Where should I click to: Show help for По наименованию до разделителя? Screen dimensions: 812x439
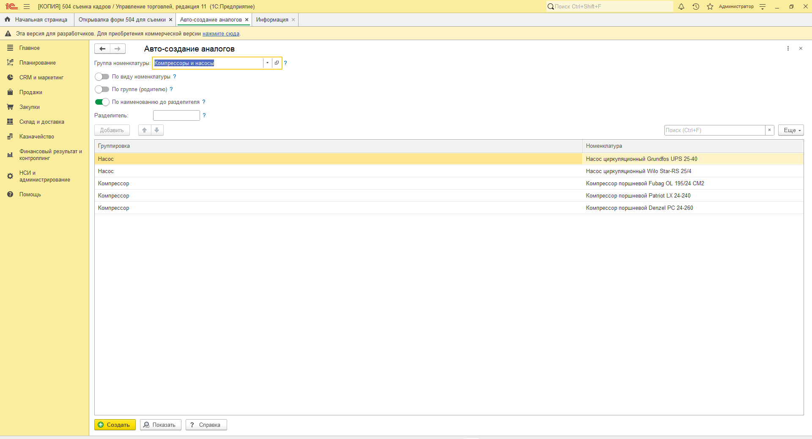[x=204, y=102]
